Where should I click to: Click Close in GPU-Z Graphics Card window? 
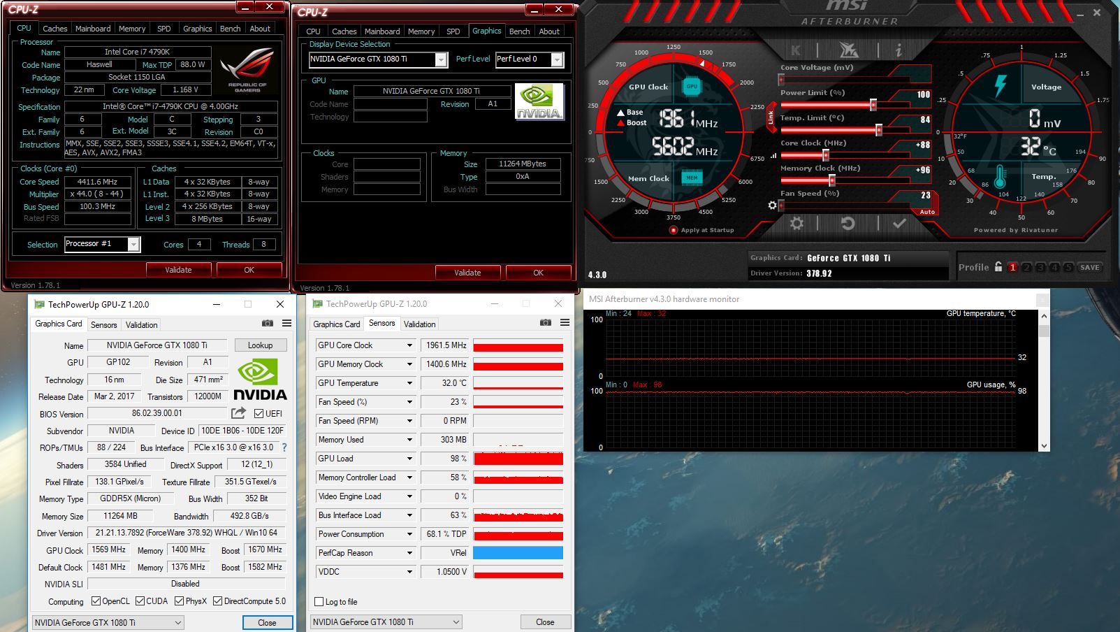coord(267,622)
